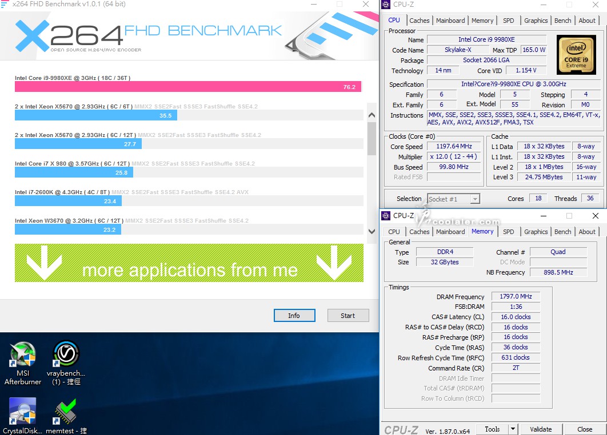Switch to Caches tab in upper CPU-Z window
607x435 pixels.
coord(420,21)
